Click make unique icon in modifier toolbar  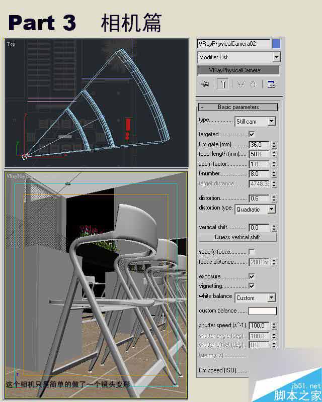coord(241,84)
